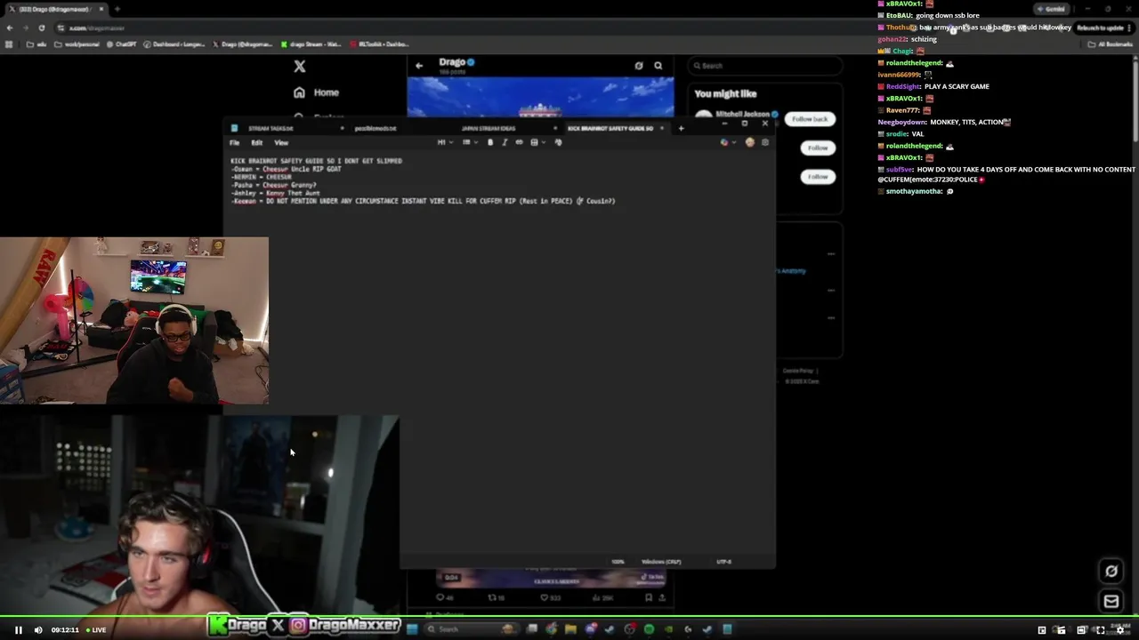The width and height of the screenshot is (1139, 640).
Task: Switch to STREAM TASKS.txt tab in Notepad
Action: tap(271, 128)
